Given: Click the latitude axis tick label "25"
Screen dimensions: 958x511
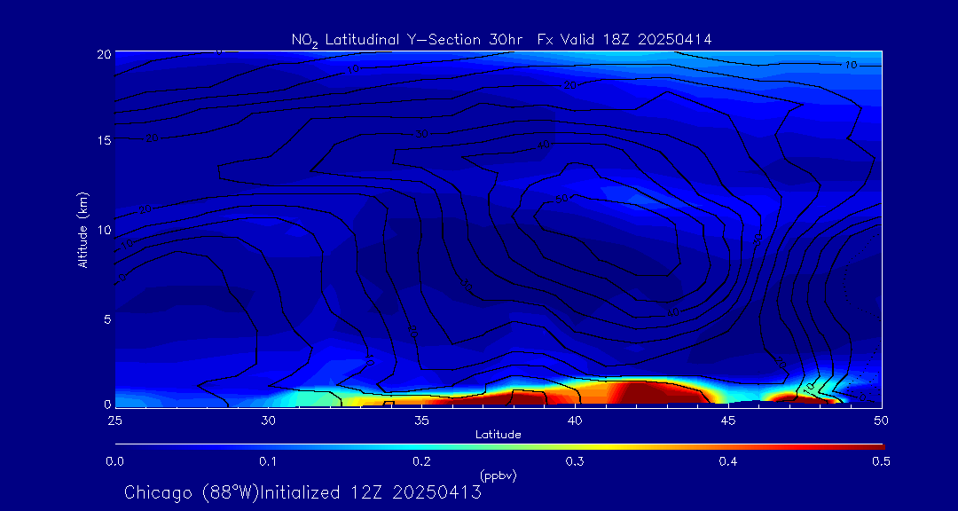Looking at the screenshot, I should click(114, 420).
